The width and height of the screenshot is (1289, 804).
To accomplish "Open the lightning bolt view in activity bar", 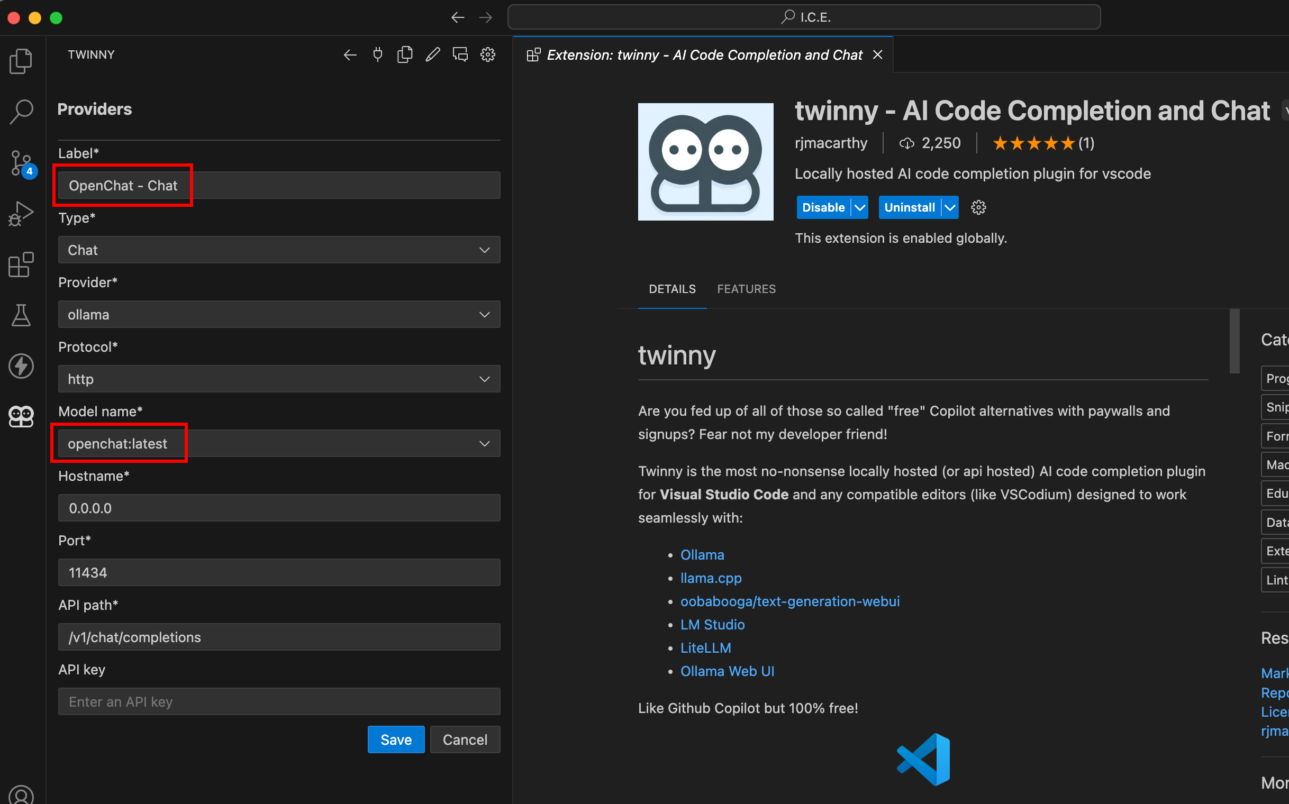I will coord(21,366).
